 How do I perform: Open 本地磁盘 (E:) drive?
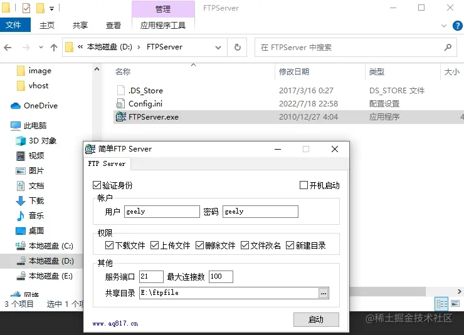(x=45, y=276)
